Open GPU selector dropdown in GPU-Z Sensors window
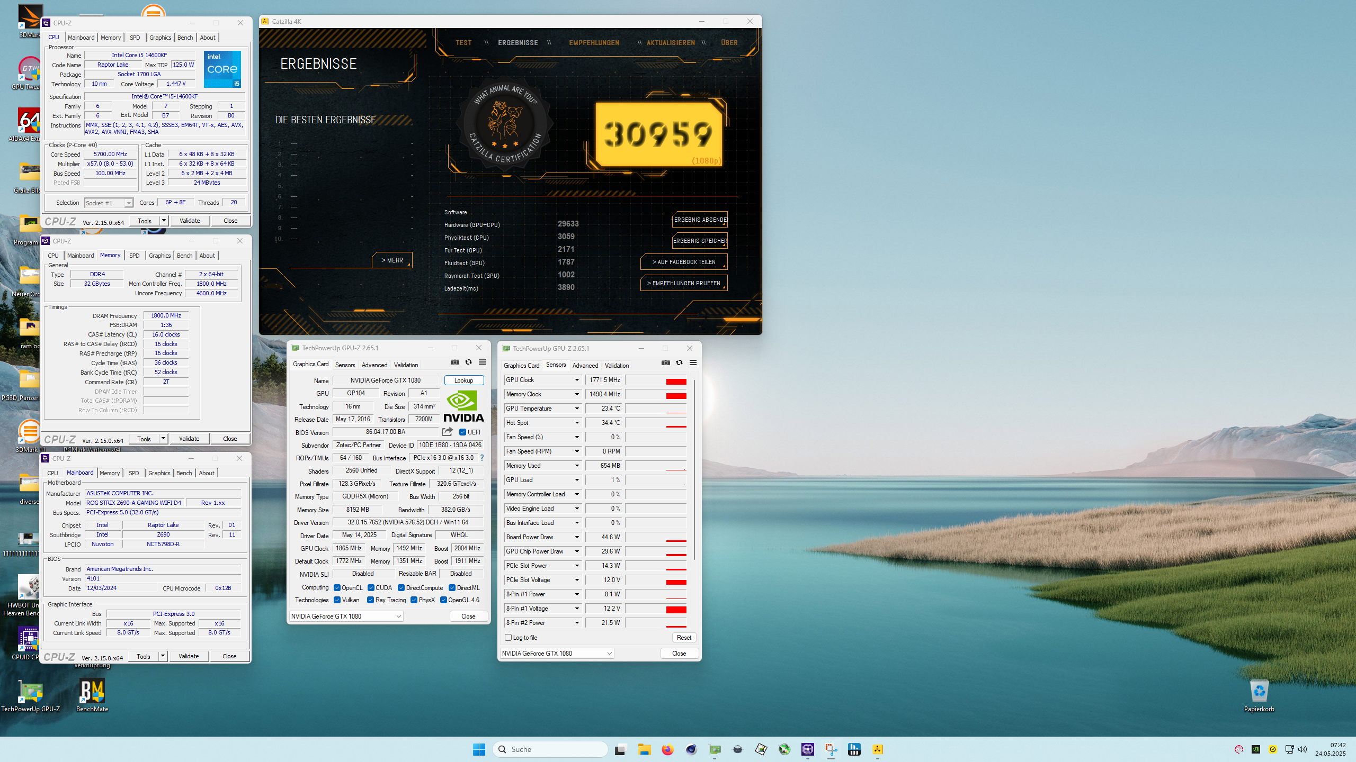 (557, 654)
